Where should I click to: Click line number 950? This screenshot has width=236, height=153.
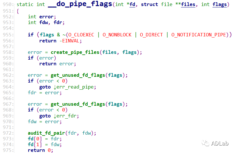7,4
